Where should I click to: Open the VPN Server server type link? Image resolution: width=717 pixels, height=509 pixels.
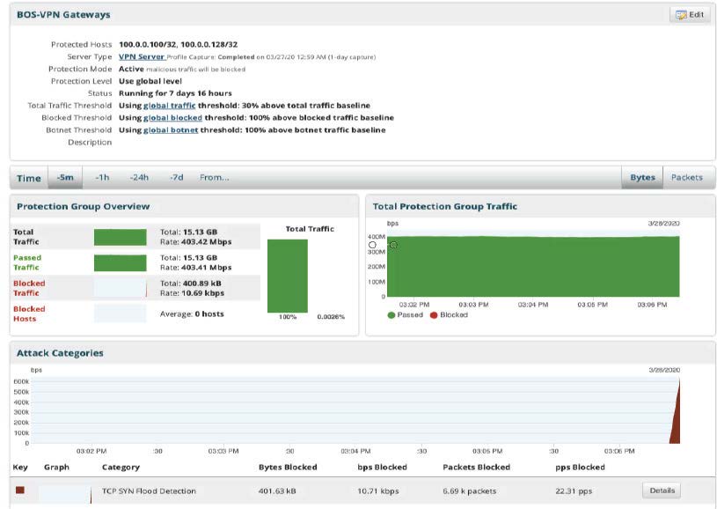click(x=141, y=56)
